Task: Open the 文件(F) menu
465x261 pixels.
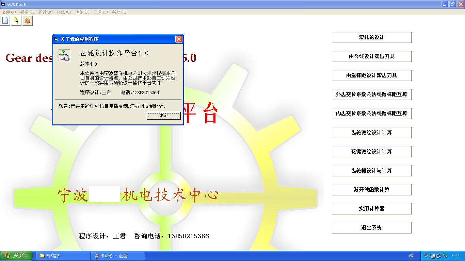Action: pyautogui.click(x=9, y=12)
